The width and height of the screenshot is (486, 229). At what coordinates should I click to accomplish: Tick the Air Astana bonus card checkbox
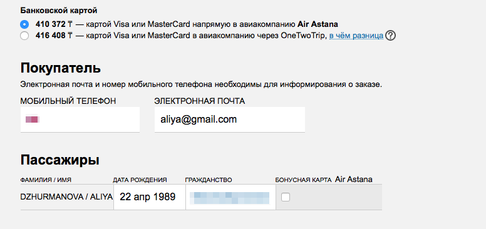[286, 197]
